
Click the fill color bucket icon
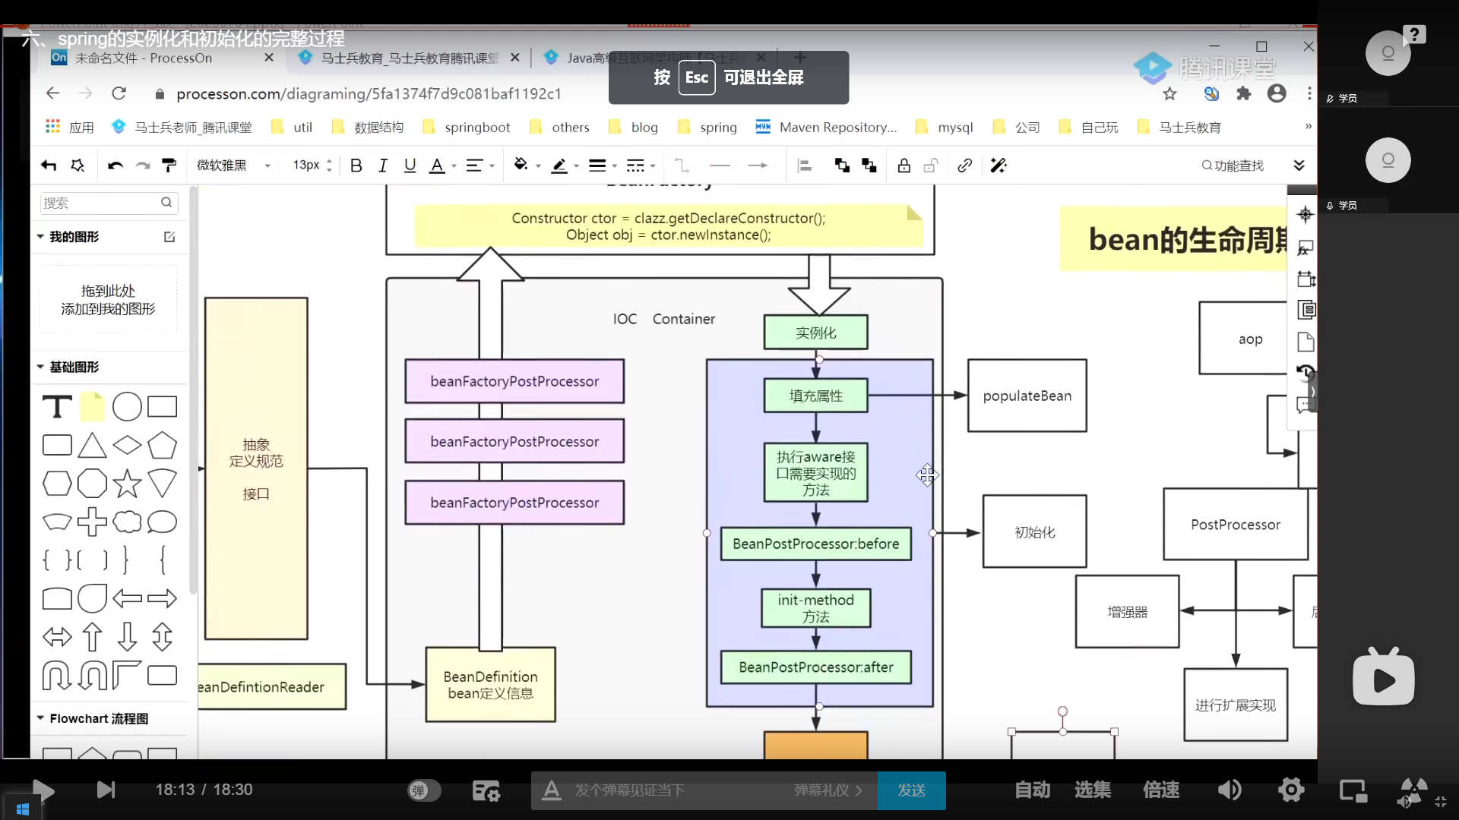[x=521, y=165]
